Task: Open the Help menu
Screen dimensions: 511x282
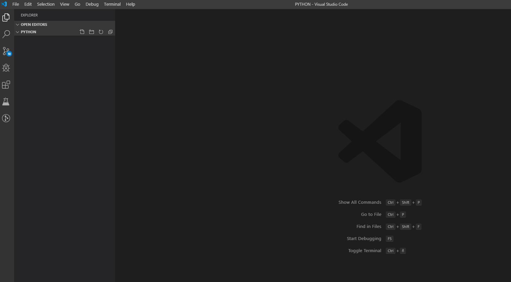Action: pos(131,4)
